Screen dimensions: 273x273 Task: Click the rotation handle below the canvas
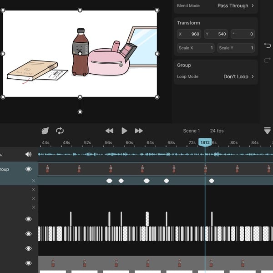tap(80, 111)
